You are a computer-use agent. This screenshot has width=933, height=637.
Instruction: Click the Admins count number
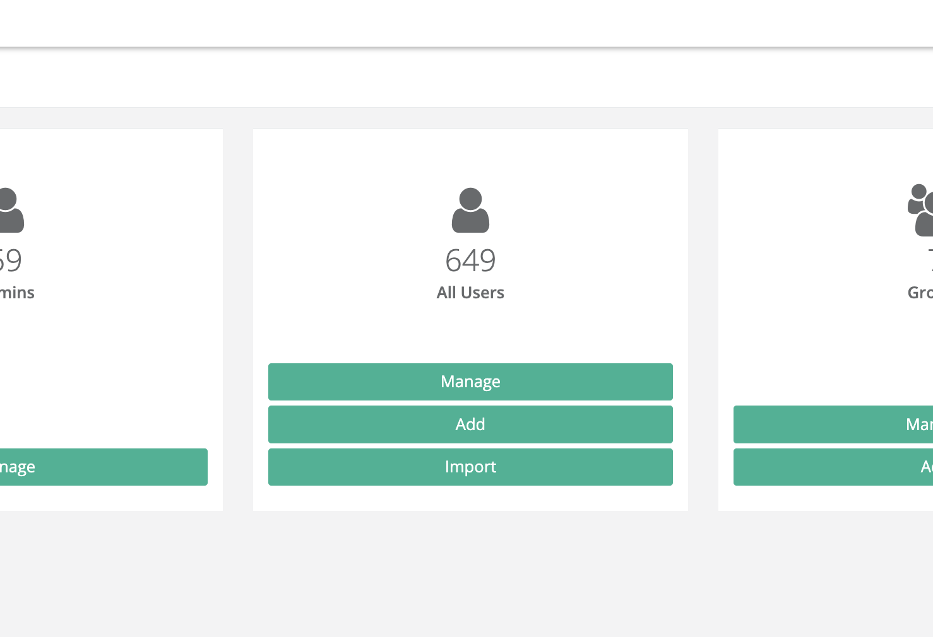pyautogui.click(x=11, y=260)
